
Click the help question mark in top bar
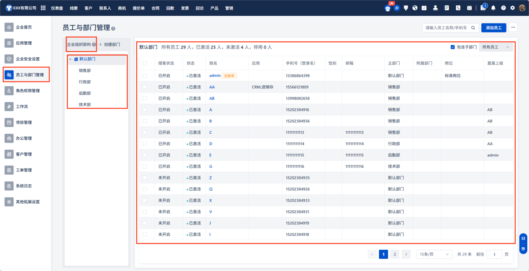[x=503, y=8]
